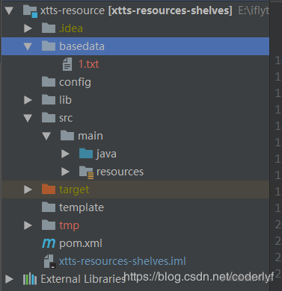
Task: Expand the tmp folder arrow
Action: tap(28, 225)
